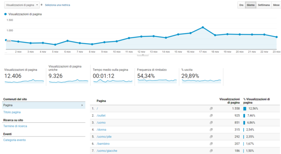
Task: Click the Visualizzazioni di pagina column header
Action: pyautogui.click(x=229, y=101)
